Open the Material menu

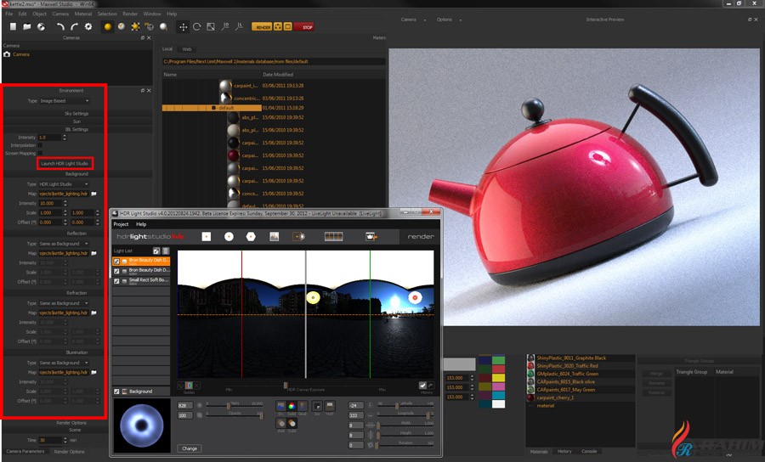83,14
